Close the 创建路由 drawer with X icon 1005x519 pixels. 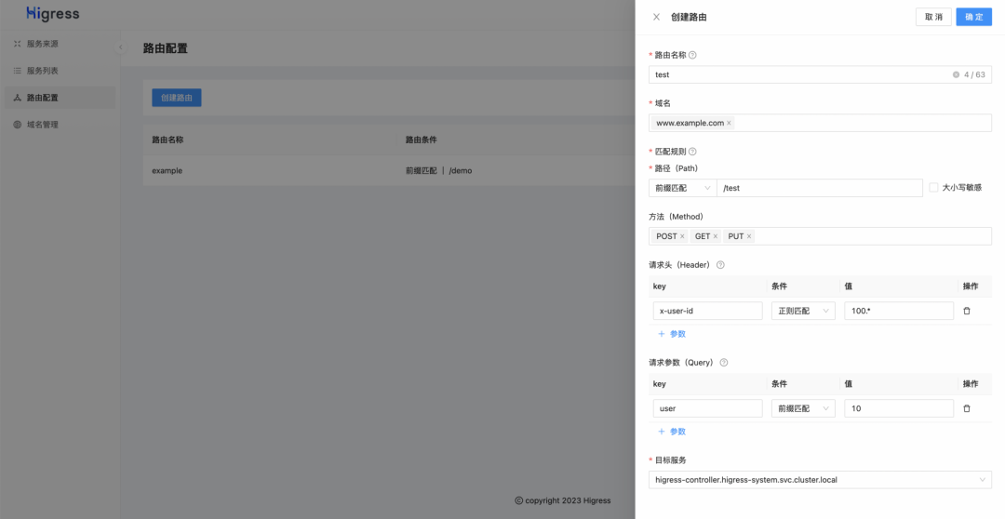click(656, 17)
